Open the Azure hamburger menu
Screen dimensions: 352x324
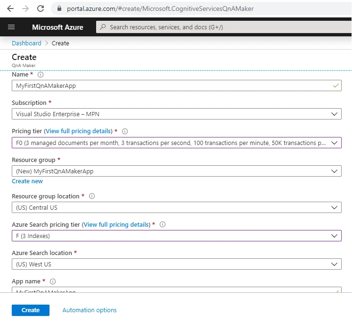point(11,27)
